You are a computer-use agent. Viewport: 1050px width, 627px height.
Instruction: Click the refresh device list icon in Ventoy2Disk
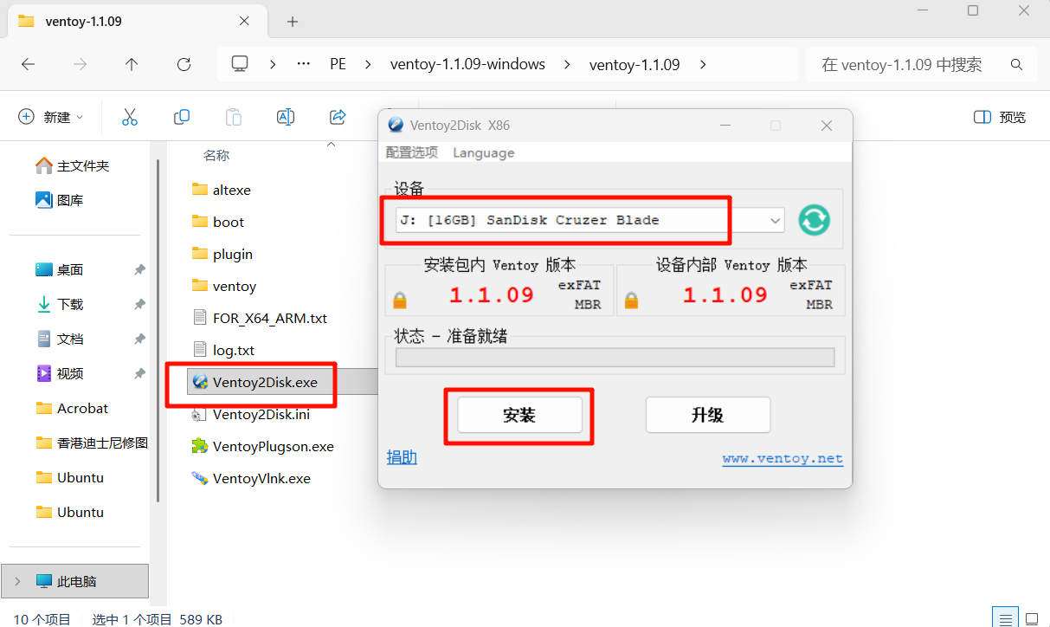pyautogui.click(x=814, y=220)
